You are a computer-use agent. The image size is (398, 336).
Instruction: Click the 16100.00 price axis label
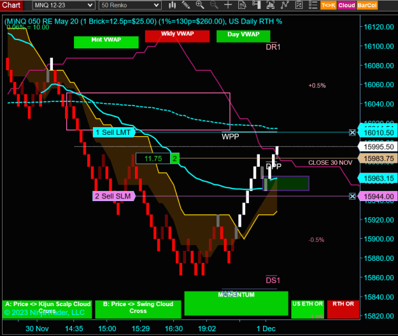(379, 46)
